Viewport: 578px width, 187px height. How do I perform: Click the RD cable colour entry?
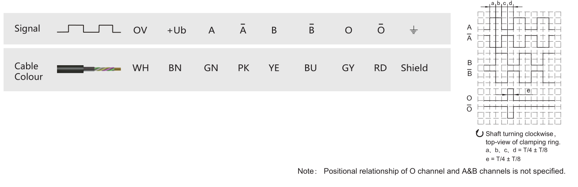pos(380,69)
